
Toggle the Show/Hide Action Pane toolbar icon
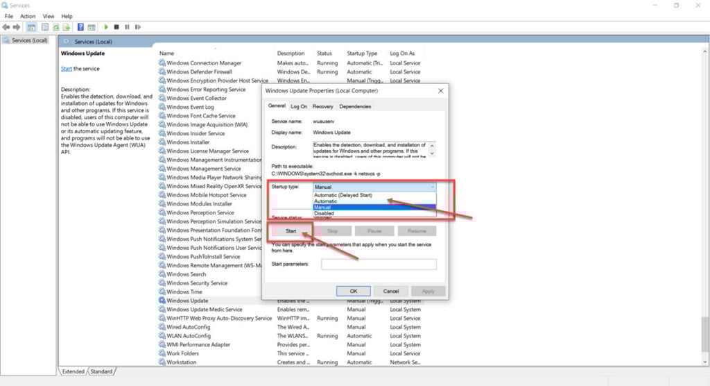point(92,27)
